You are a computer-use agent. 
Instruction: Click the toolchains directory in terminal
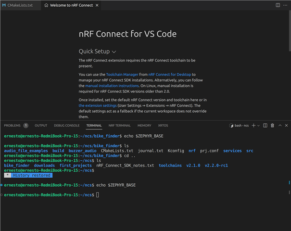(170, 166)
